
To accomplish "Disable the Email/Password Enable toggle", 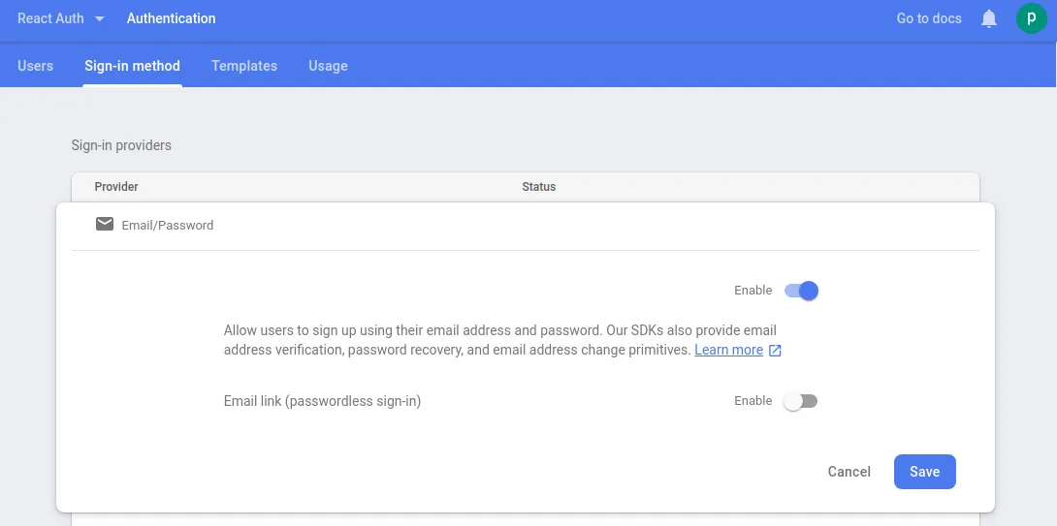I will coord(802,291).
